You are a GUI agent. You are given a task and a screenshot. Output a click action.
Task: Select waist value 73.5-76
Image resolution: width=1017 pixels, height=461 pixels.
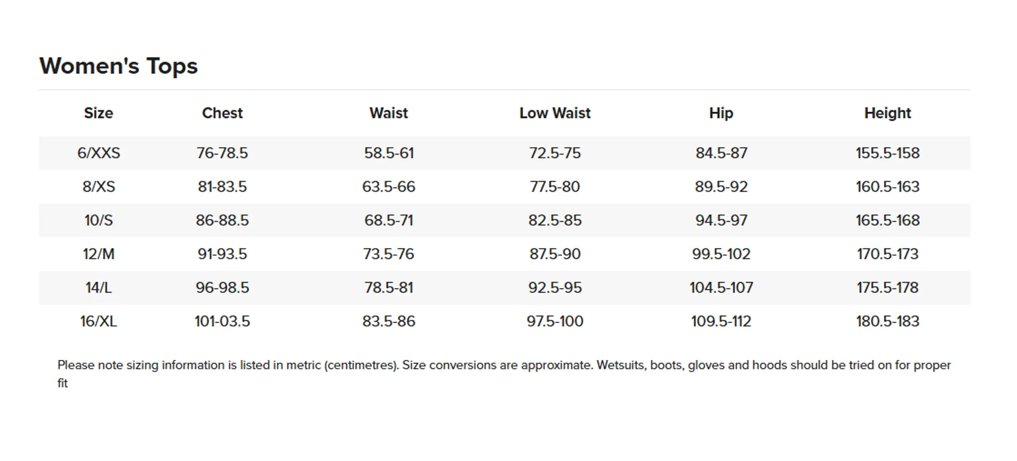click(388, 254)
